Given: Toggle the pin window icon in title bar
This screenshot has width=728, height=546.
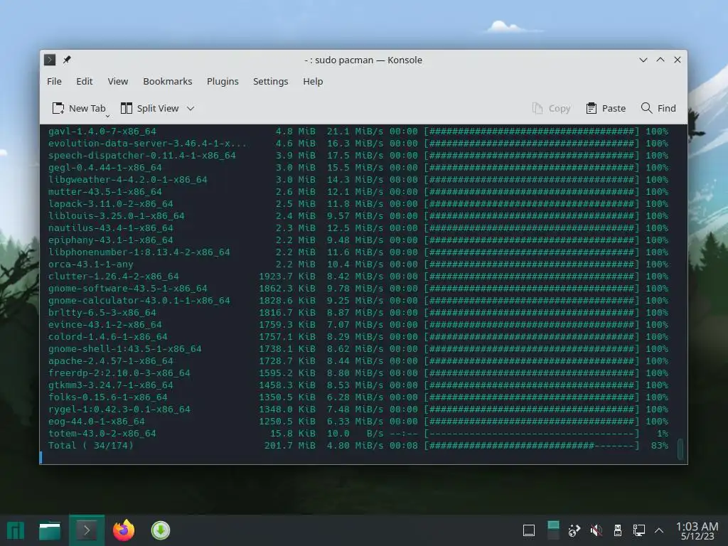Looking at the screenshot, I should point(67,60).
